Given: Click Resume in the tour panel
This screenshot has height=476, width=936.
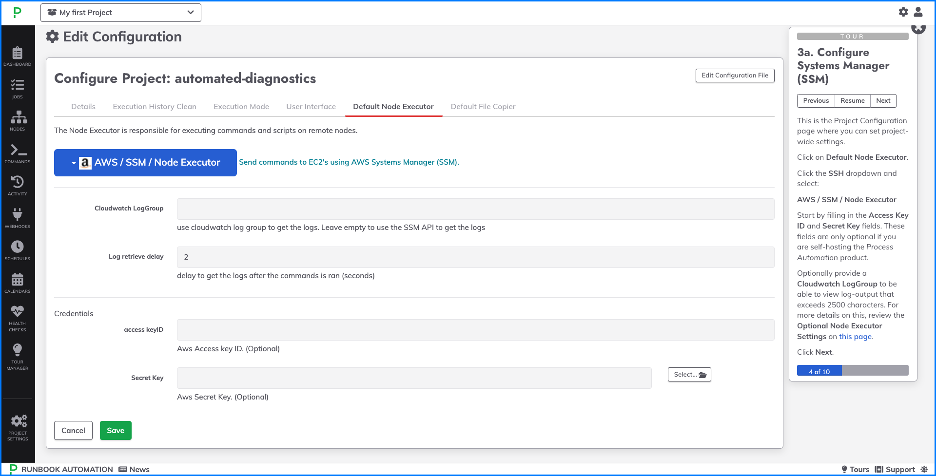Looking at the screenshot, I should click(x=852, y=101).
